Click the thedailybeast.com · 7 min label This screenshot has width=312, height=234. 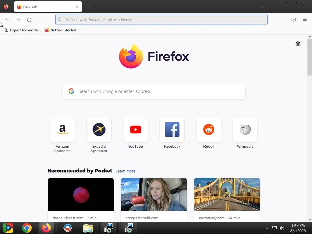[74, 218]
